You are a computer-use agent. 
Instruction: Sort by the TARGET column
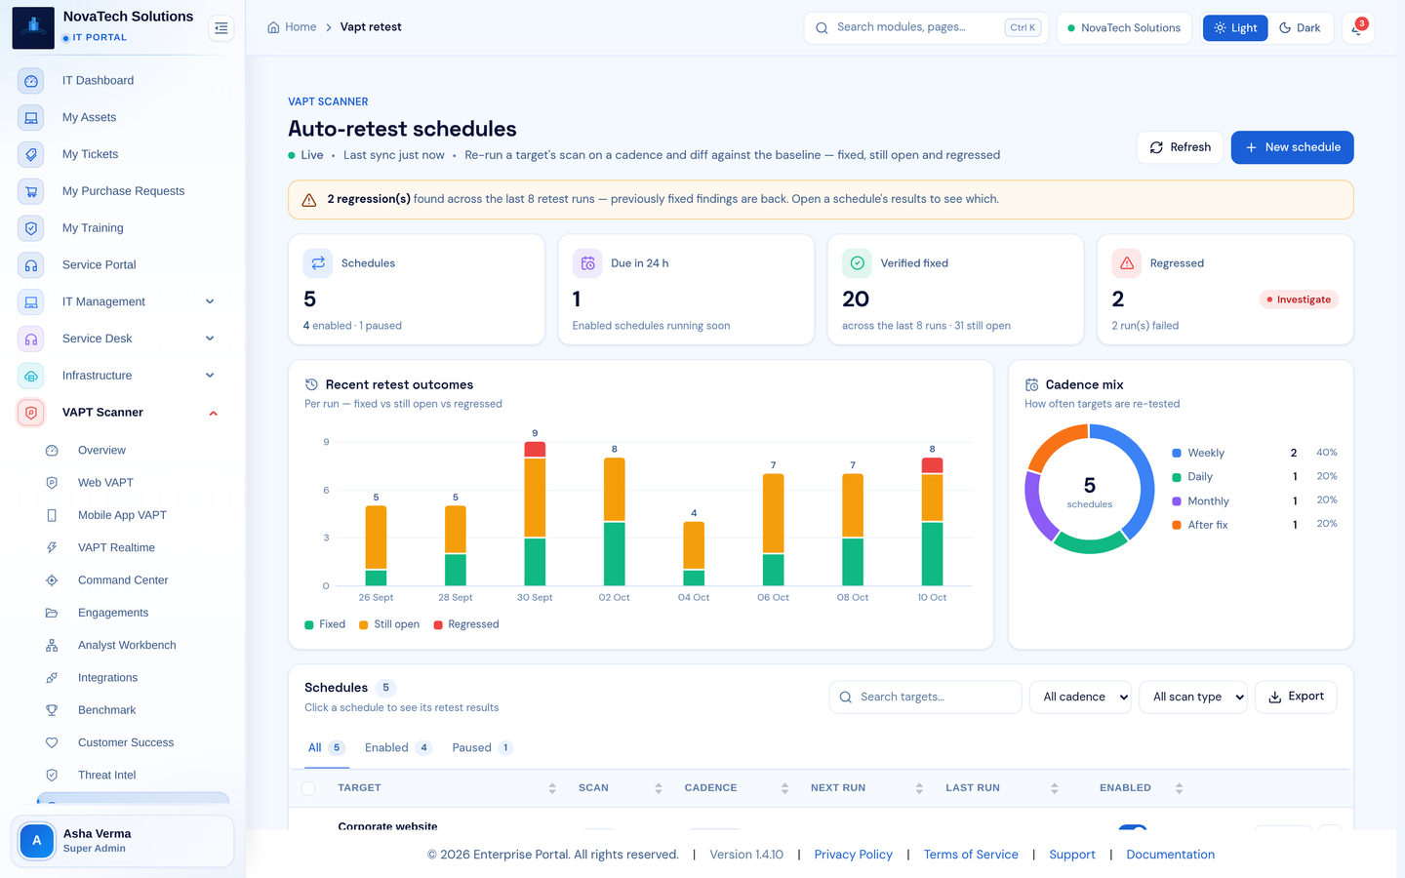coord(447,788)
